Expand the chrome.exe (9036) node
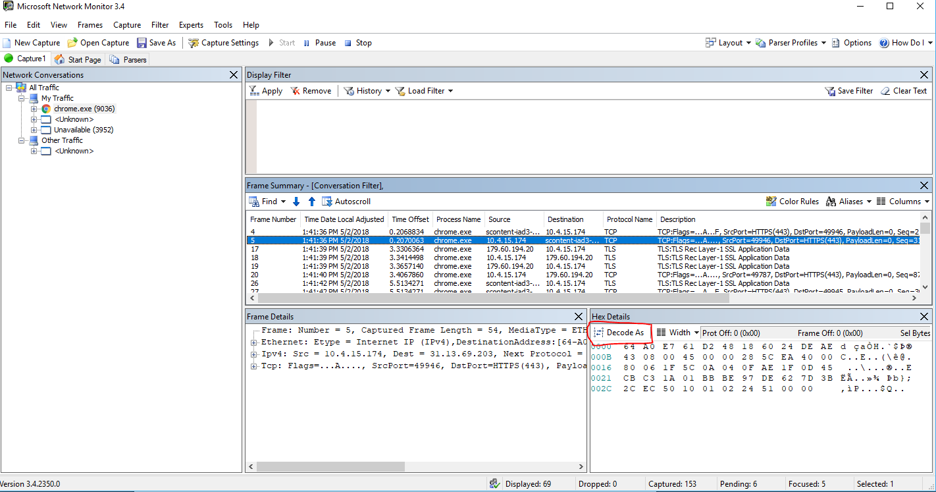The height and width of the screenshot is (492, 936). (34, 109)
